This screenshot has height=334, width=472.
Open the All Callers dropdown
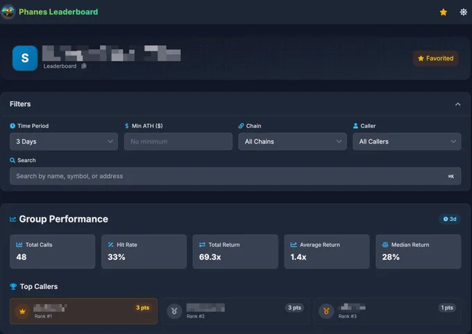tap(407, 141)
